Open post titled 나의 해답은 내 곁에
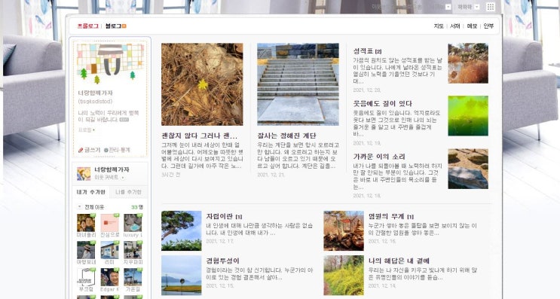 point(399,261)
